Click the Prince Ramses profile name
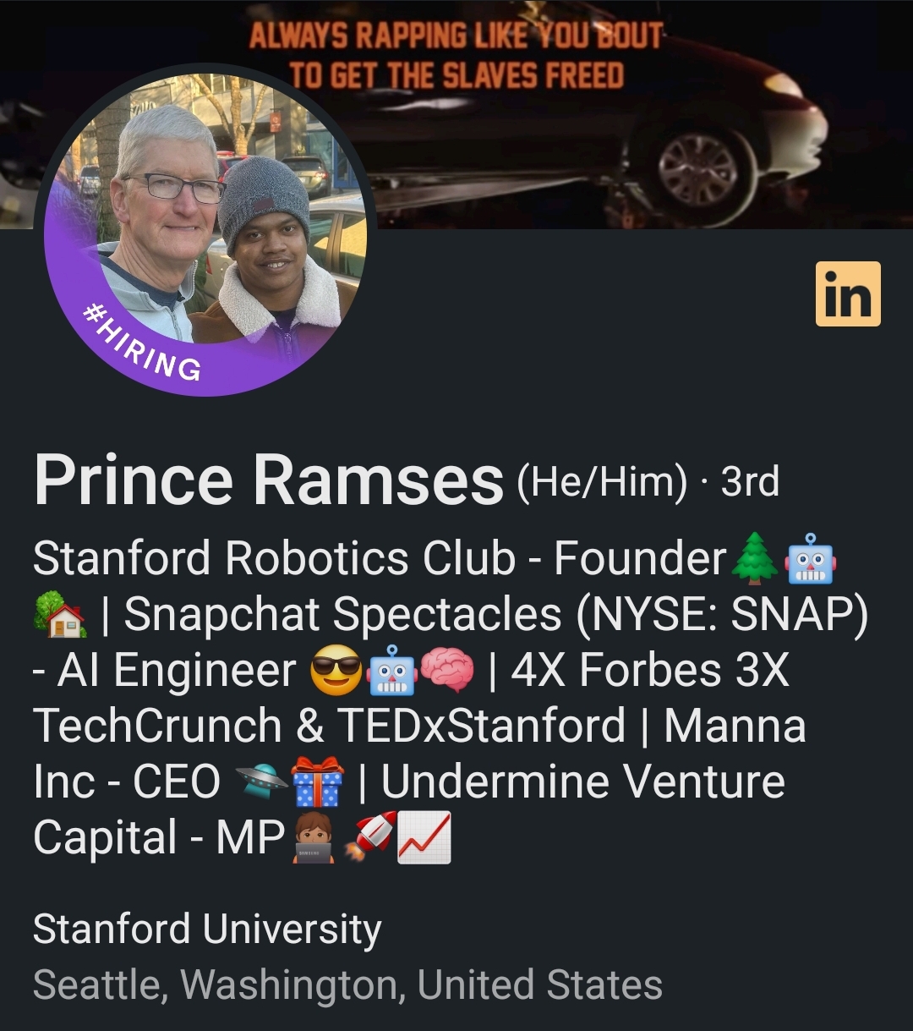The height and width of the screenshot is (1031, 913). tap(269, 482)
